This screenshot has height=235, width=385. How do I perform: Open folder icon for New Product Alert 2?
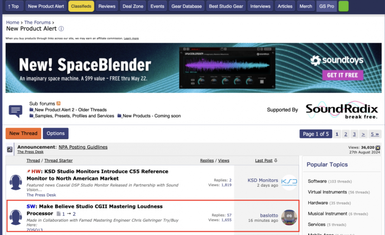point(31,110)
